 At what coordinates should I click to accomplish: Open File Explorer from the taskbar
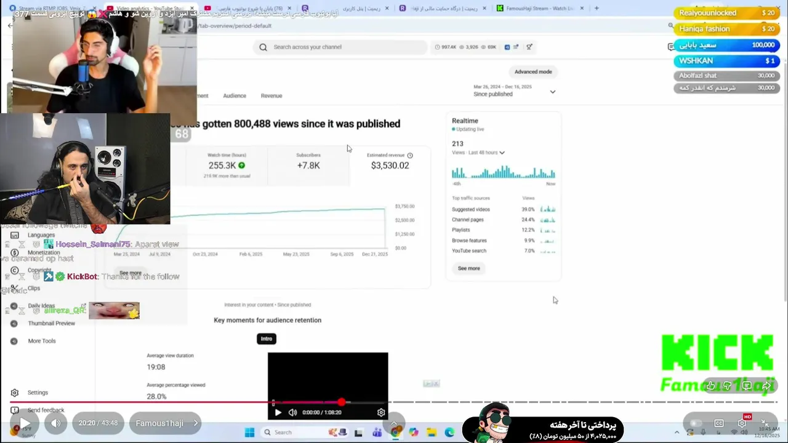point(432,433)
